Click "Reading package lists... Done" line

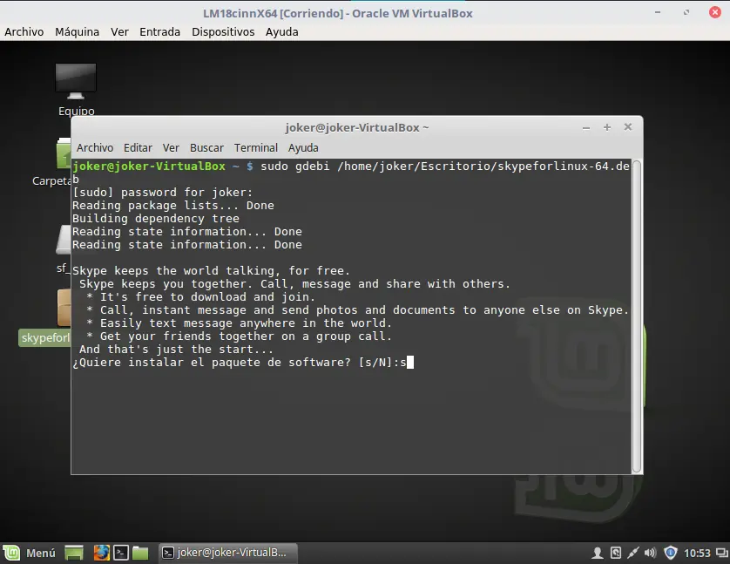pos(173,206)
